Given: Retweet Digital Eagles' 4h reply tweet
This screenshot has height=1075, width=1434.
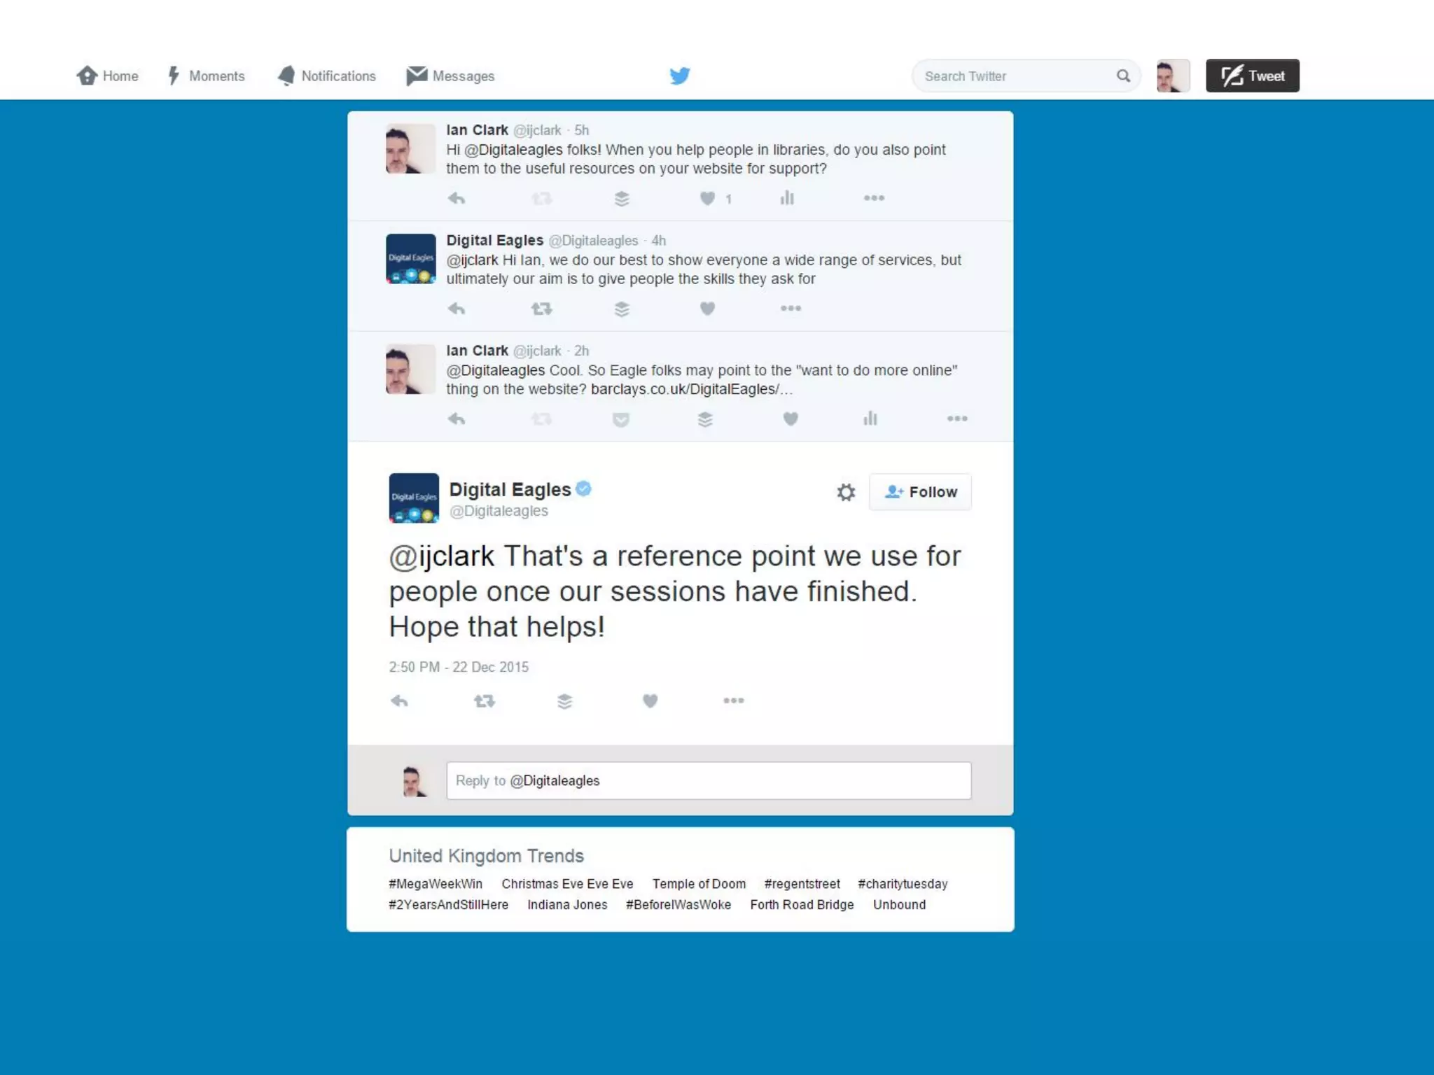Looking at the screenshot, I should coord(541,309).
